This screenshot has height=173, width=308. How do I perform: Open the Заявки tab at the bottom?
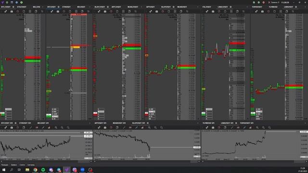(x=14, y=165)
